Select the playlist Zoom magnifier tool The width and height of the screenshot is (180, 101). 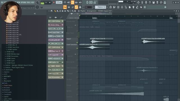[73, 11]
